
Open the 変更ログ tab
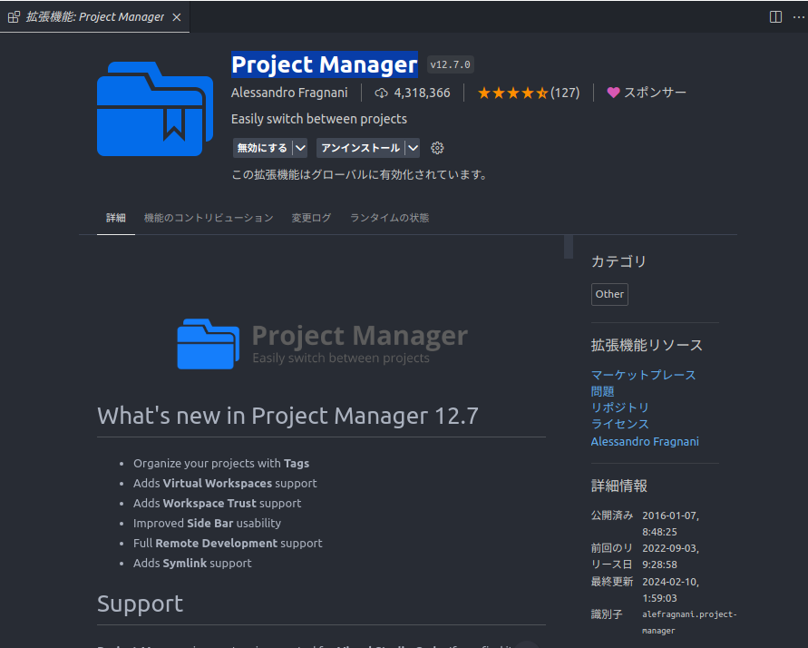311,218
